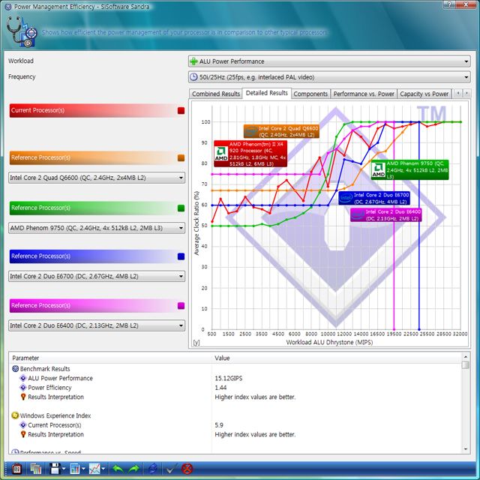Click the red cancel icon in the toolbar
Image resolution: width=480 pixels, height=480 pixels.
click(x=187, y=469)
